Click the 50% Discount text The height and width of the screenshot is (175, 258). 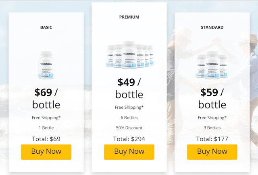(x=129, y=128)
